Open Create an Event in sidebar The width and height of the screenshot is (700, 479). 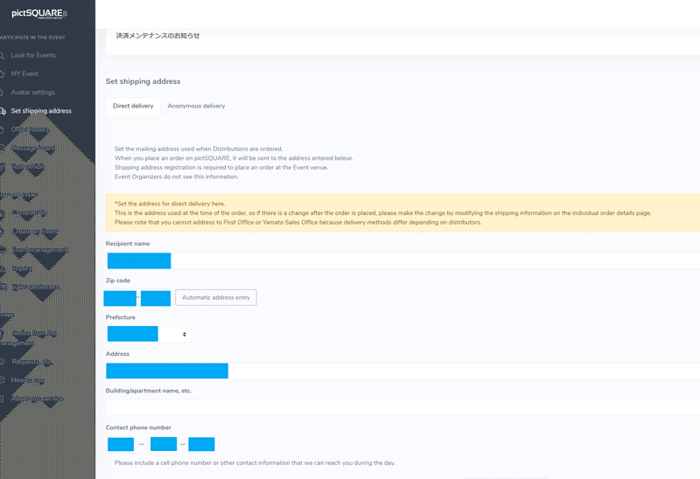(x=35, y=232)
